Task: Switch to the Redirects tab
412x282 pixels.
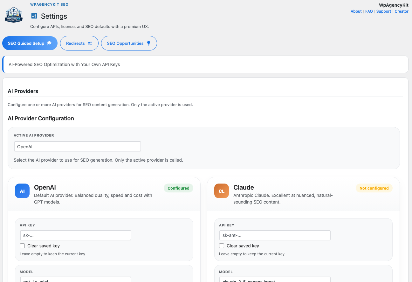Action: pos(79,43)
